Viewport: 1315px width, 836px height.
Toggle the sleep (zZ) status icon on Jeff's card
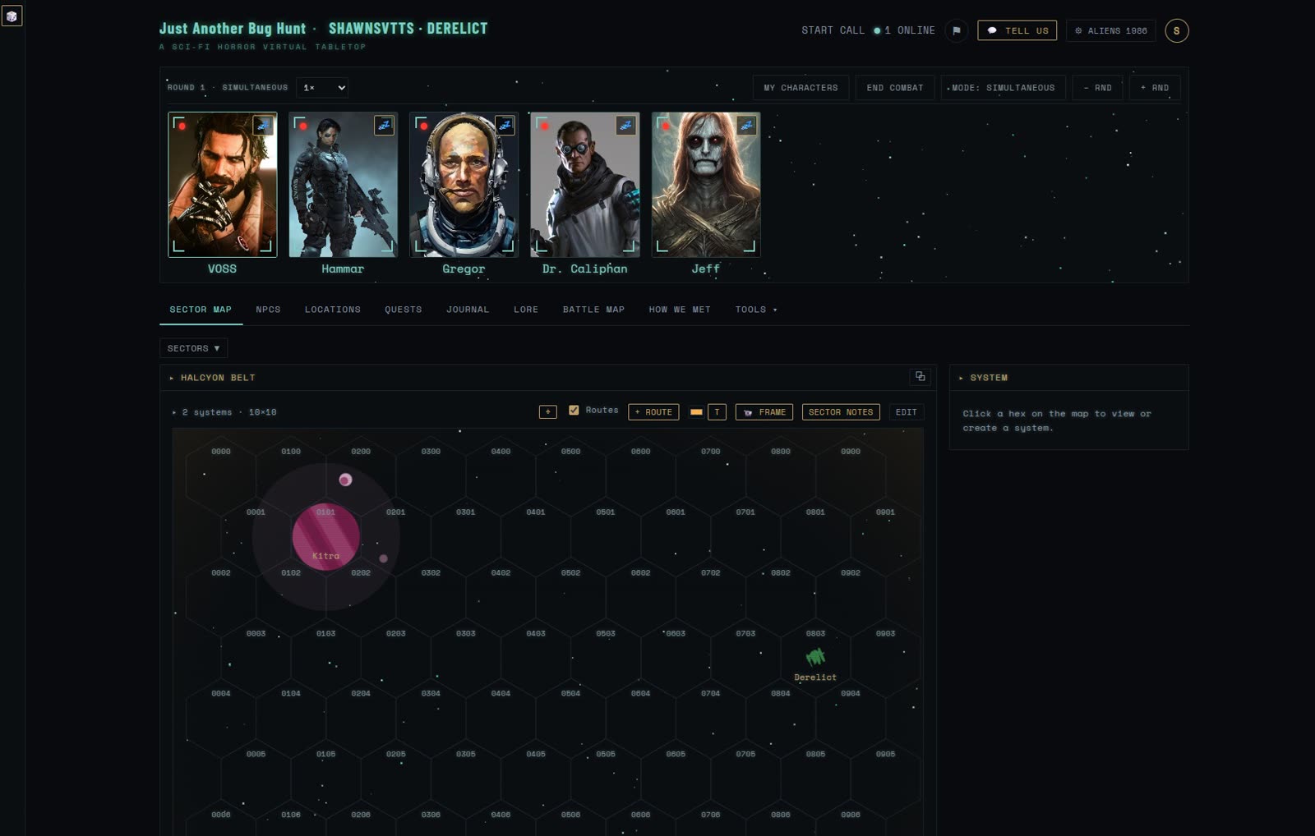pos(746,125)
